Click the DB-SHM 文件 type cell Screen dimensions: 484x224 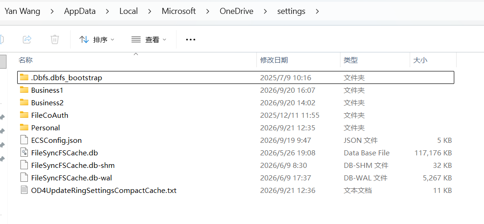coord(366,166)
